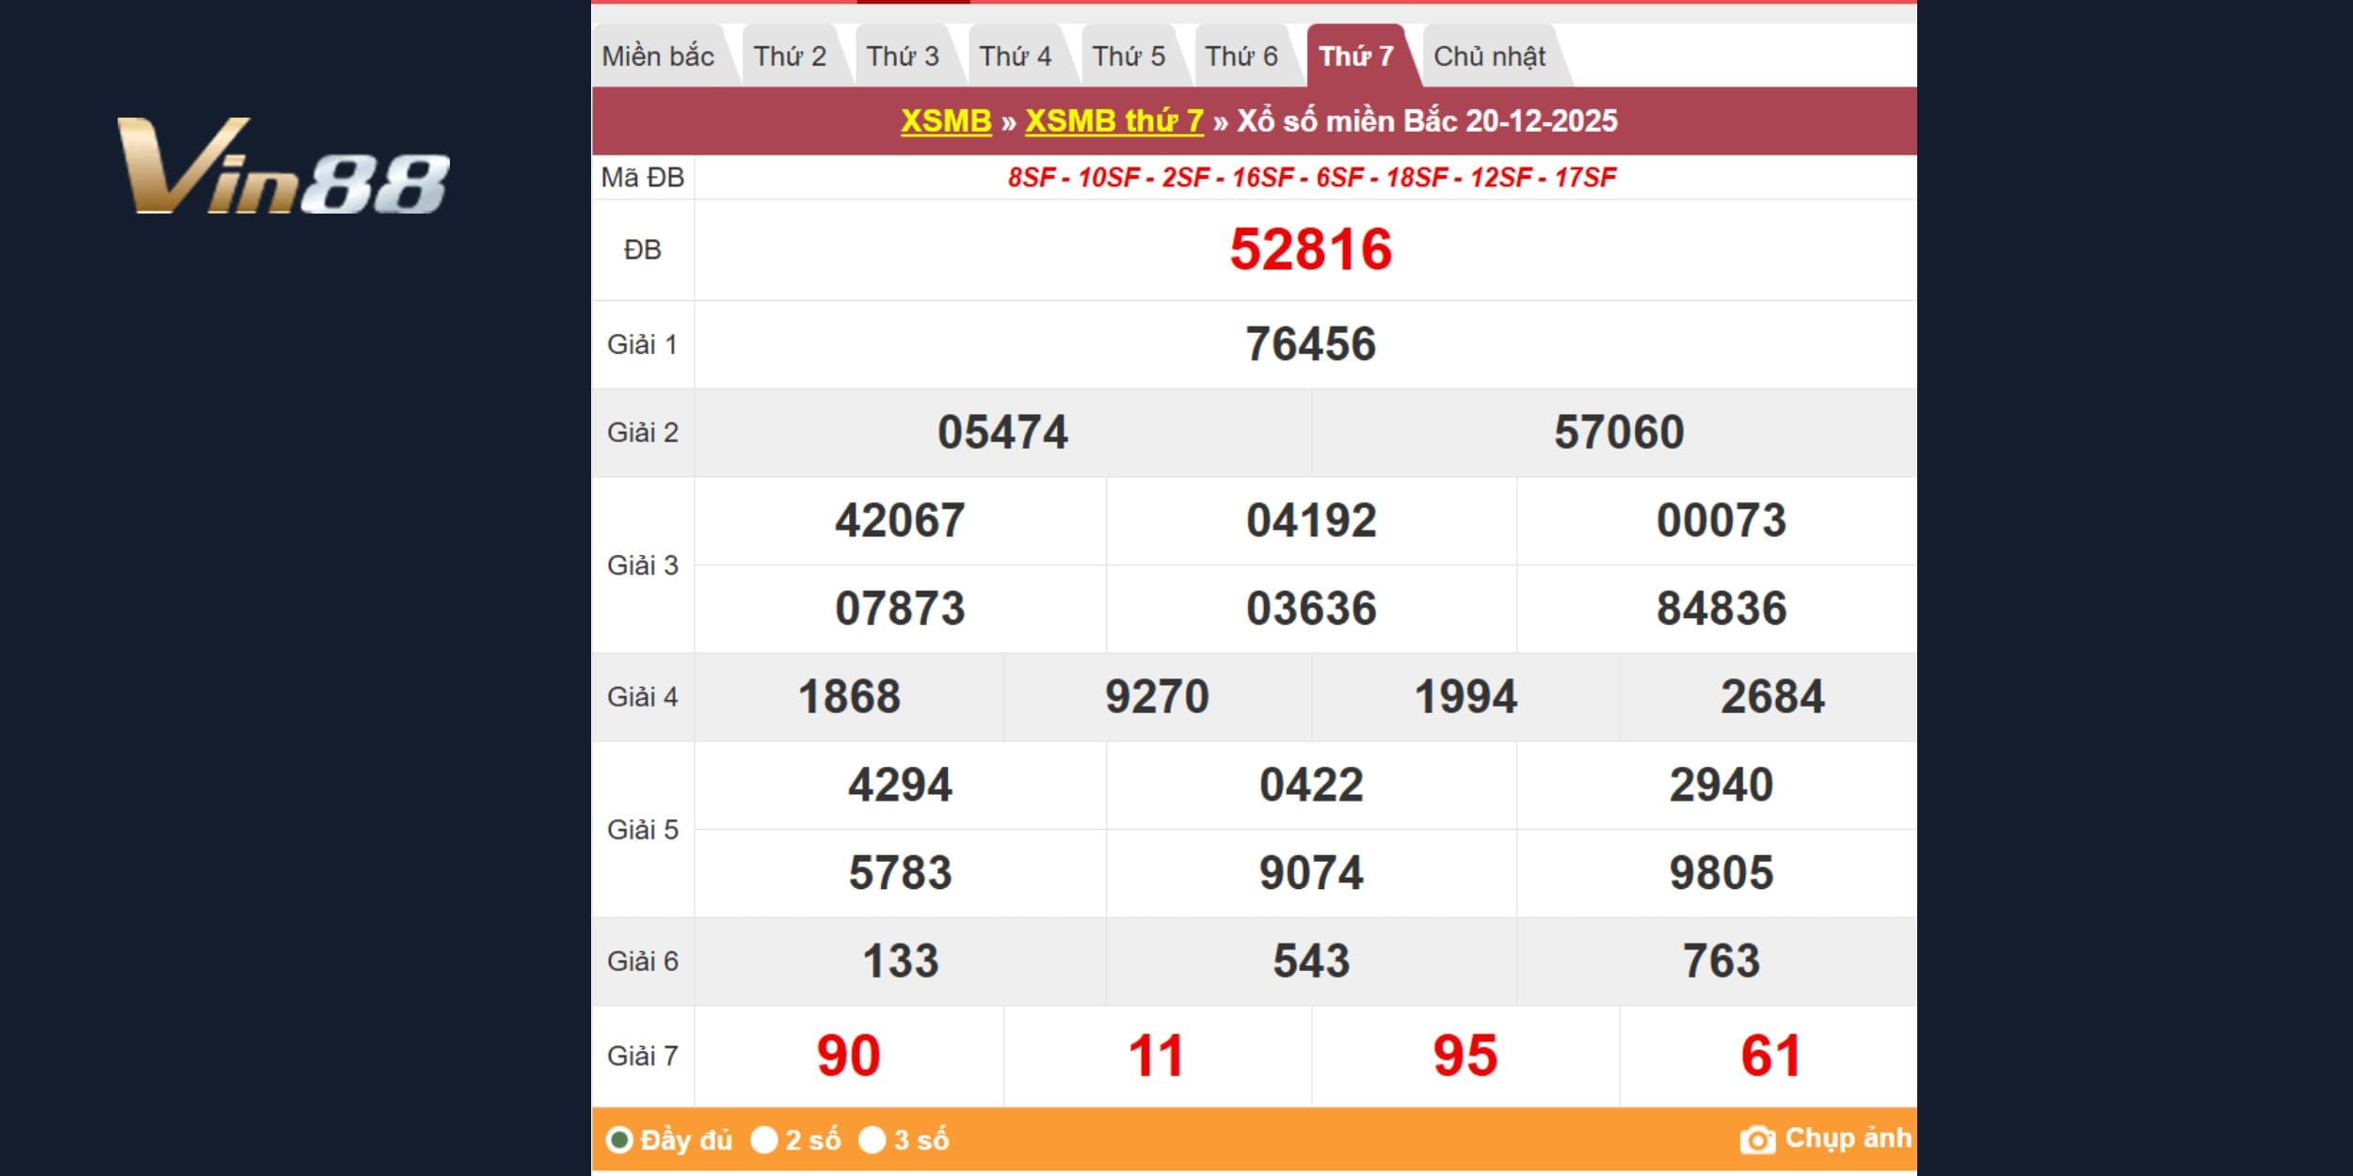Click the Mã ĐB codes row

pos(1310,177)
